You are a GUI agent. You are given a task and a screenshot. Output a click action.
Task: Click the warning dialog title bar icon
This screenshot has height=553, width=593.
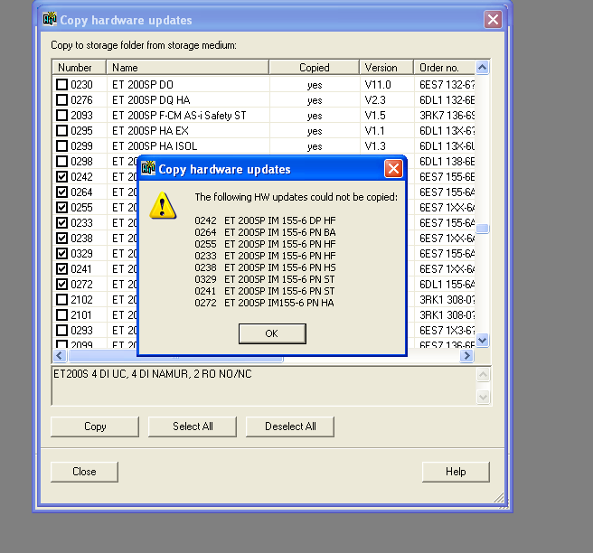pyautogui.click(x=148, y=168)
